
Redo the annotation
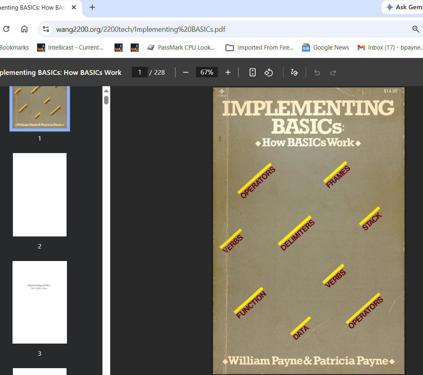click(333, 73)
